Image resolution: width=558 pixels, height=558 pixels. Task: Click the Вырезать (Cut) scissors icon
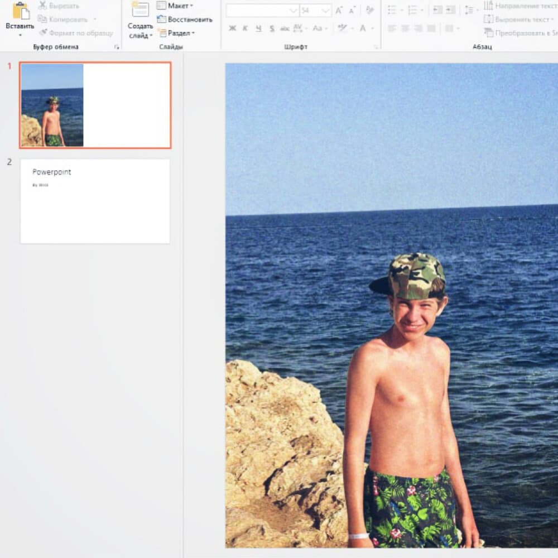pyautogui.click(x=42, y=6)
